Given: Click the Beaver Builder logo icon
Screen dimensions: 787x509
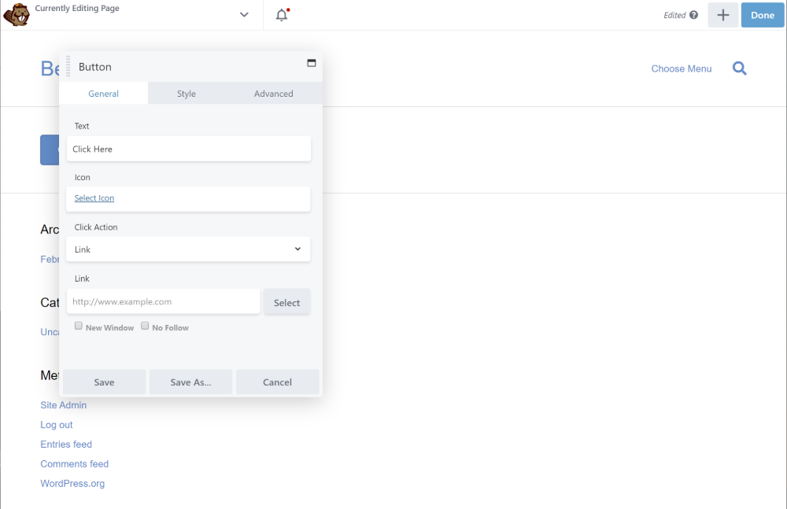Looking at the screenshot, I should pos(16,15).
